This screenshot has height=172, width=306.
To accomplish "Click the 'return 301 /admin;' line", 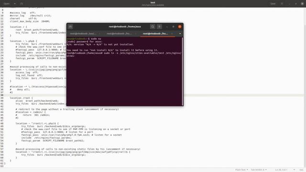I will tap(33, 115).
